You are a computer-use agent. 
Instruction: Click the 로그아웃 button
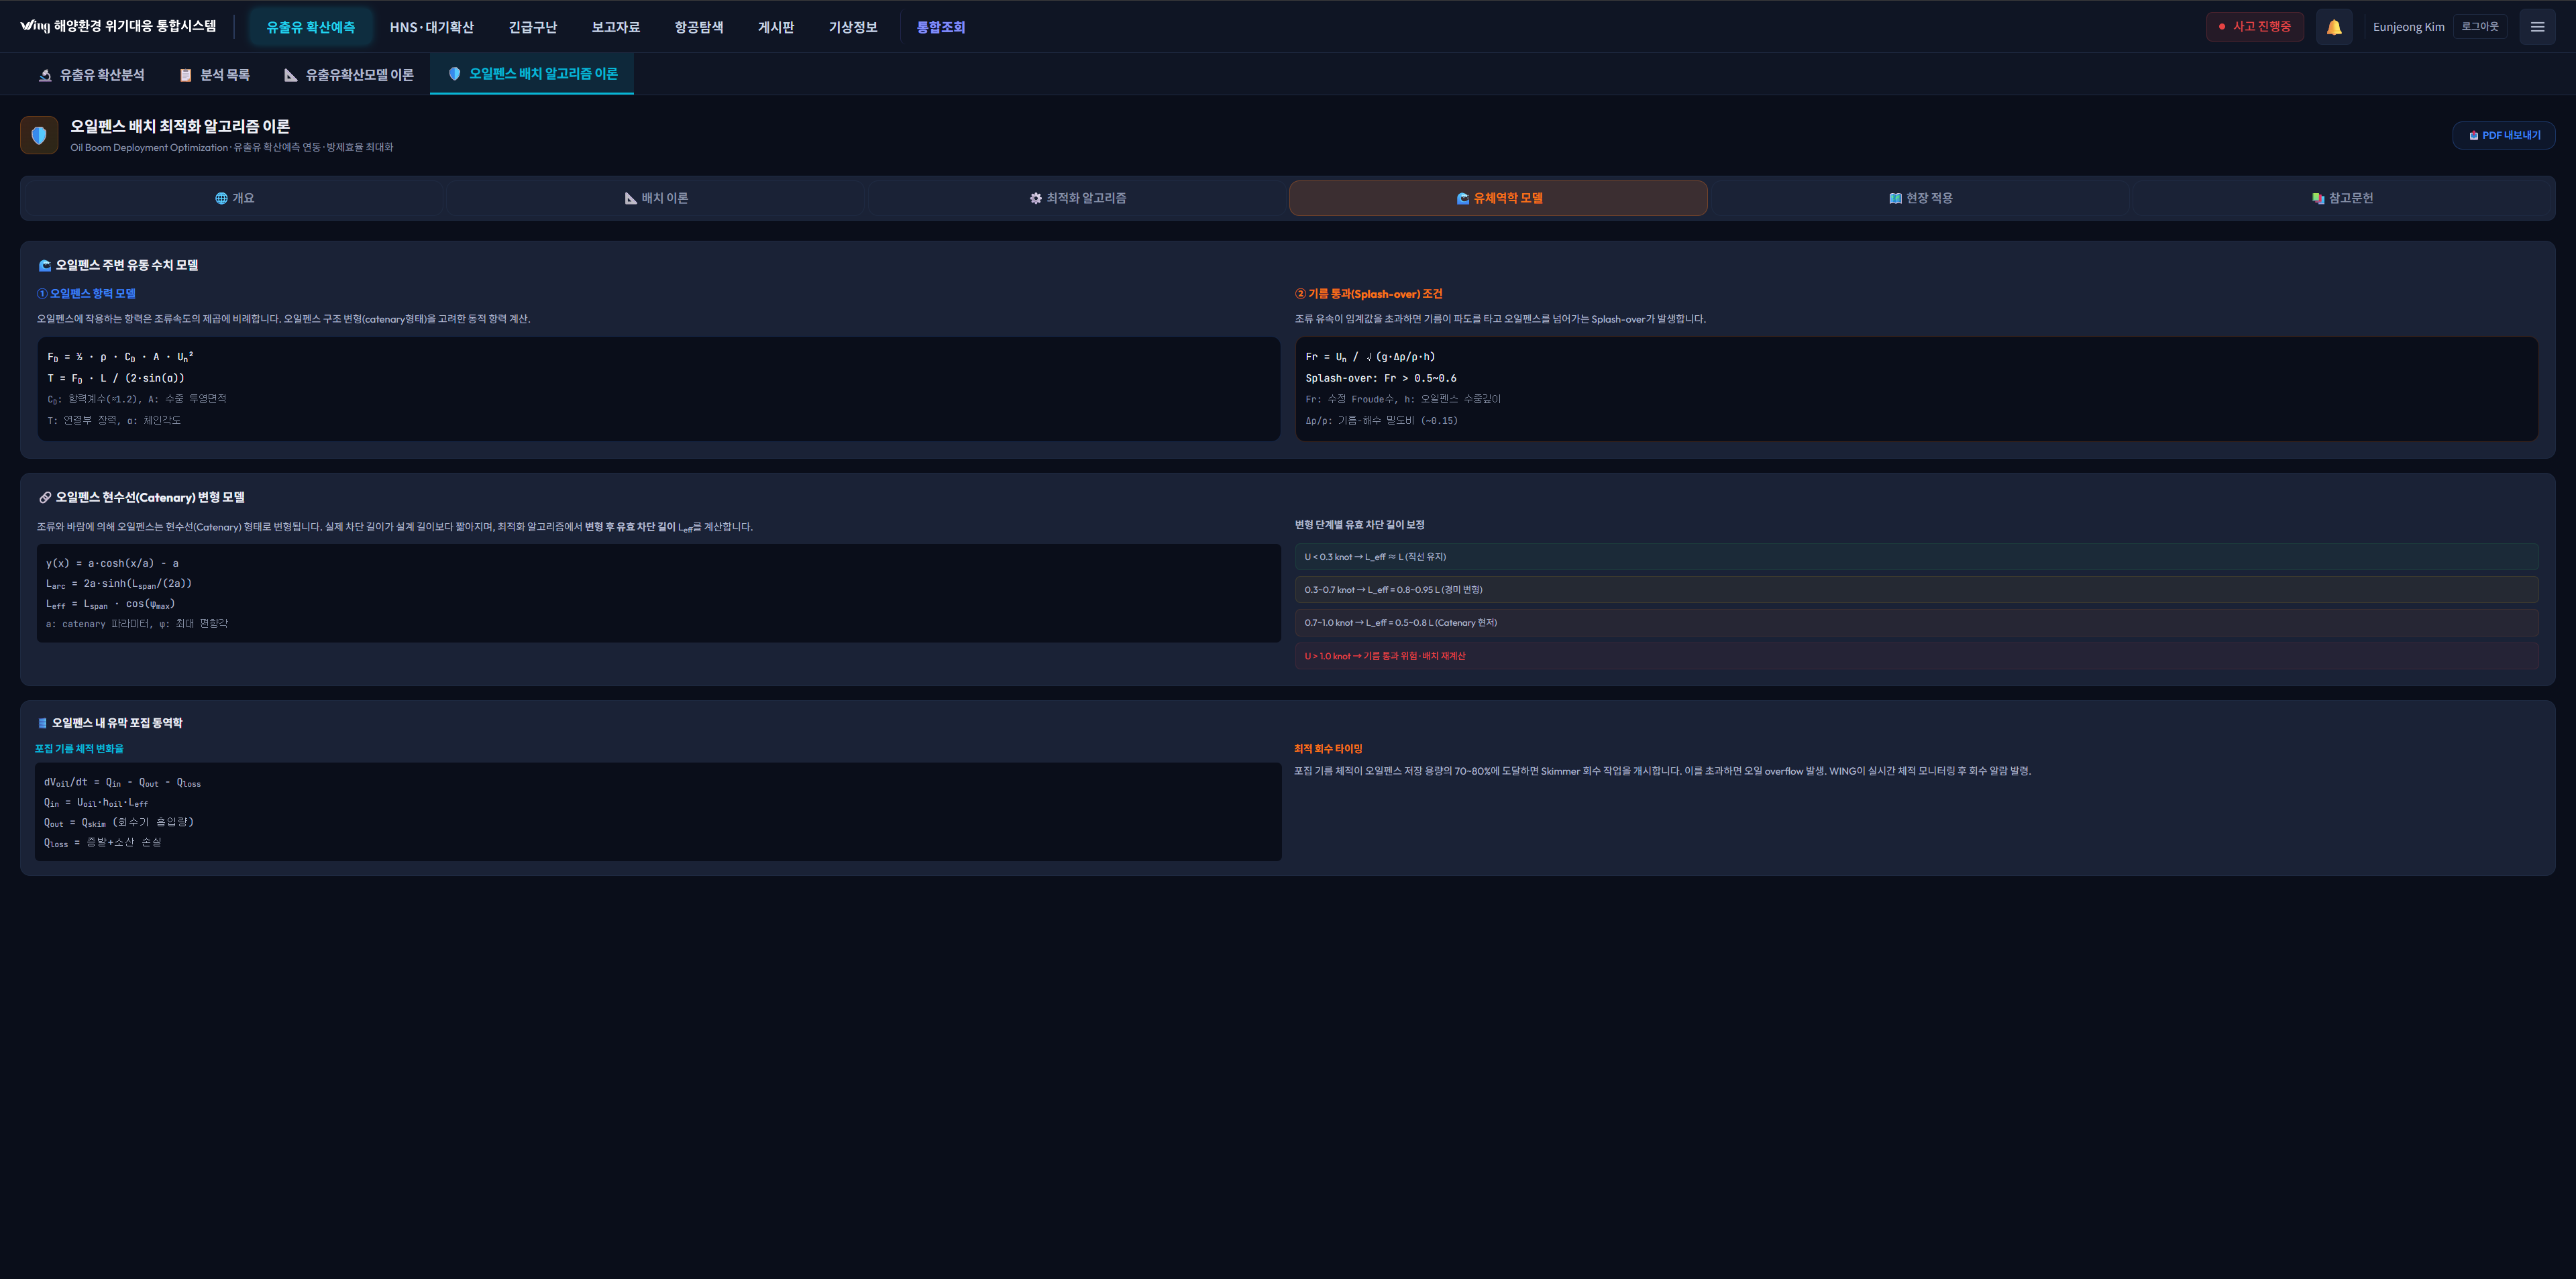point(2479,27)
